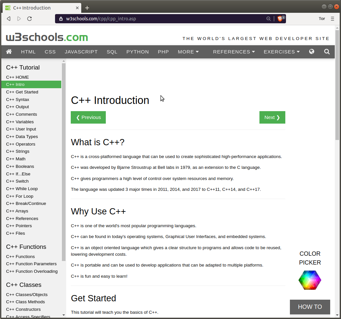The height and width of the screenshot is (319, 341).
Task: Expand the EXERCISES dropdown menu
Action: point(282,52)
